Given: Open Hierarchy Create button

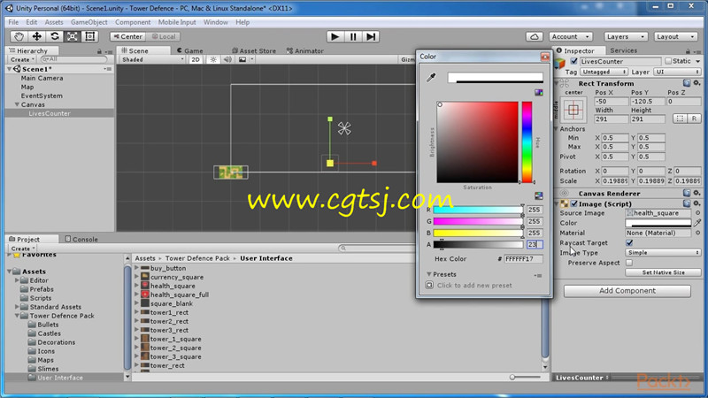Looking at the screenshot, I should pyautogui.click(x=21, y=59).
